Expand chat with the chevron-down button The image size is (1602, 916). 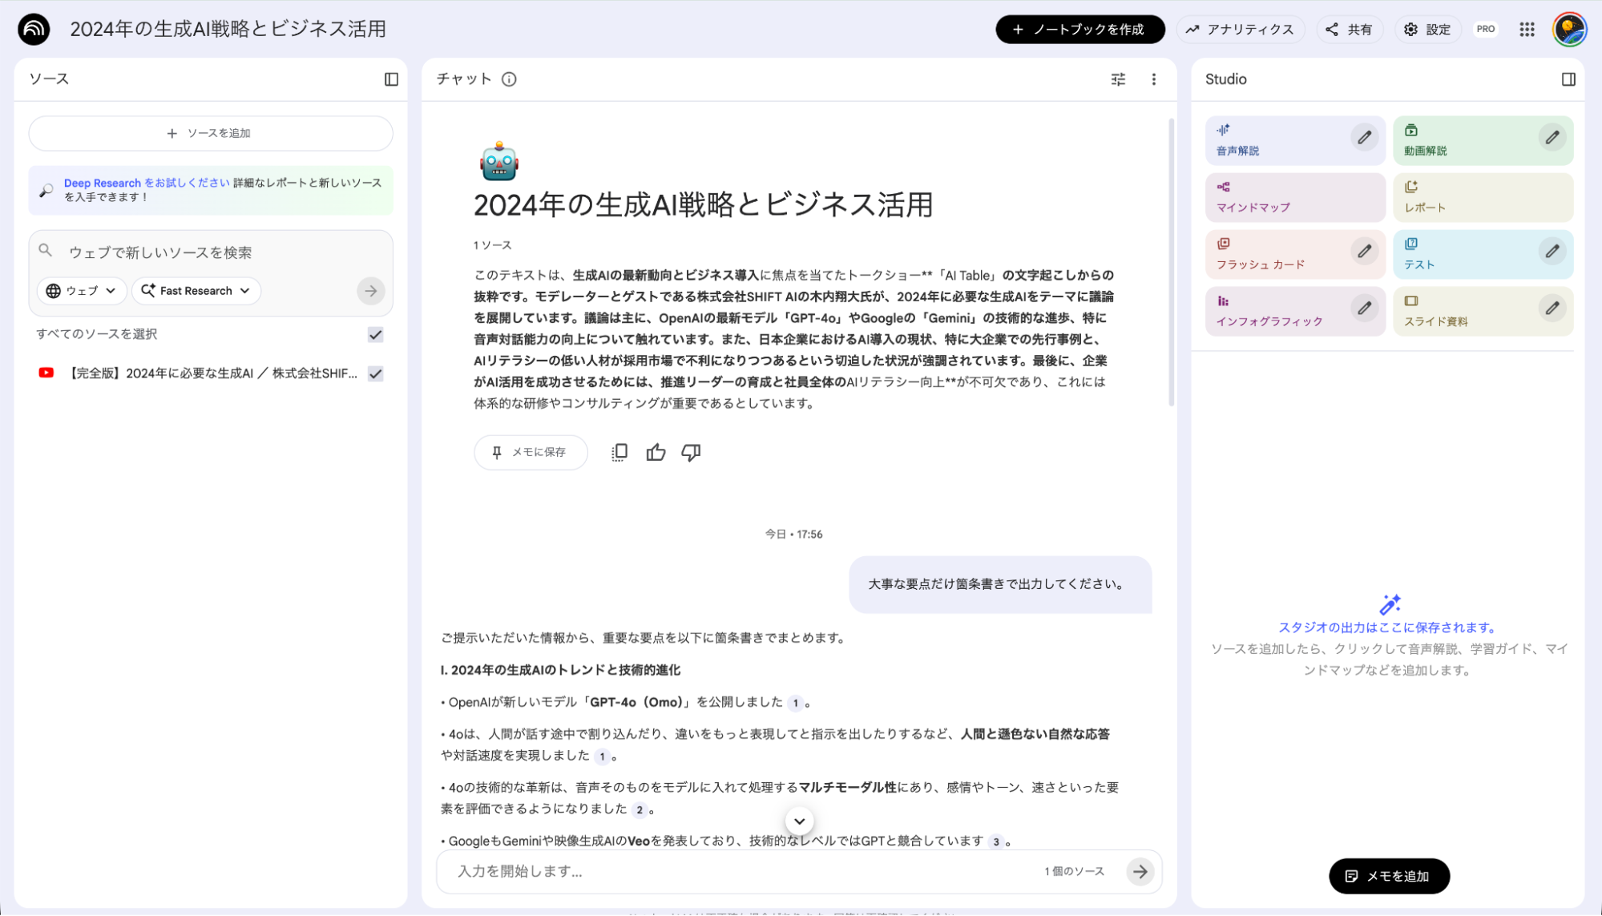798,821
